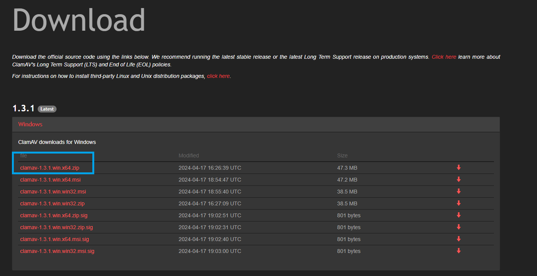537x276 pixels.
Task: Click download arrow for clamav-1.3.1.win.x64.msi
Action: (459, 179)
